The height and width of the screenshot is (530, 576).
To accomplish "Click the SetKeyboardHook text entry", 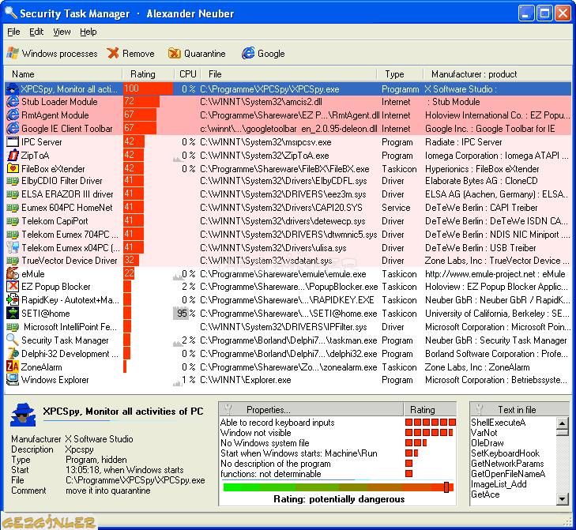I will 505,453.
